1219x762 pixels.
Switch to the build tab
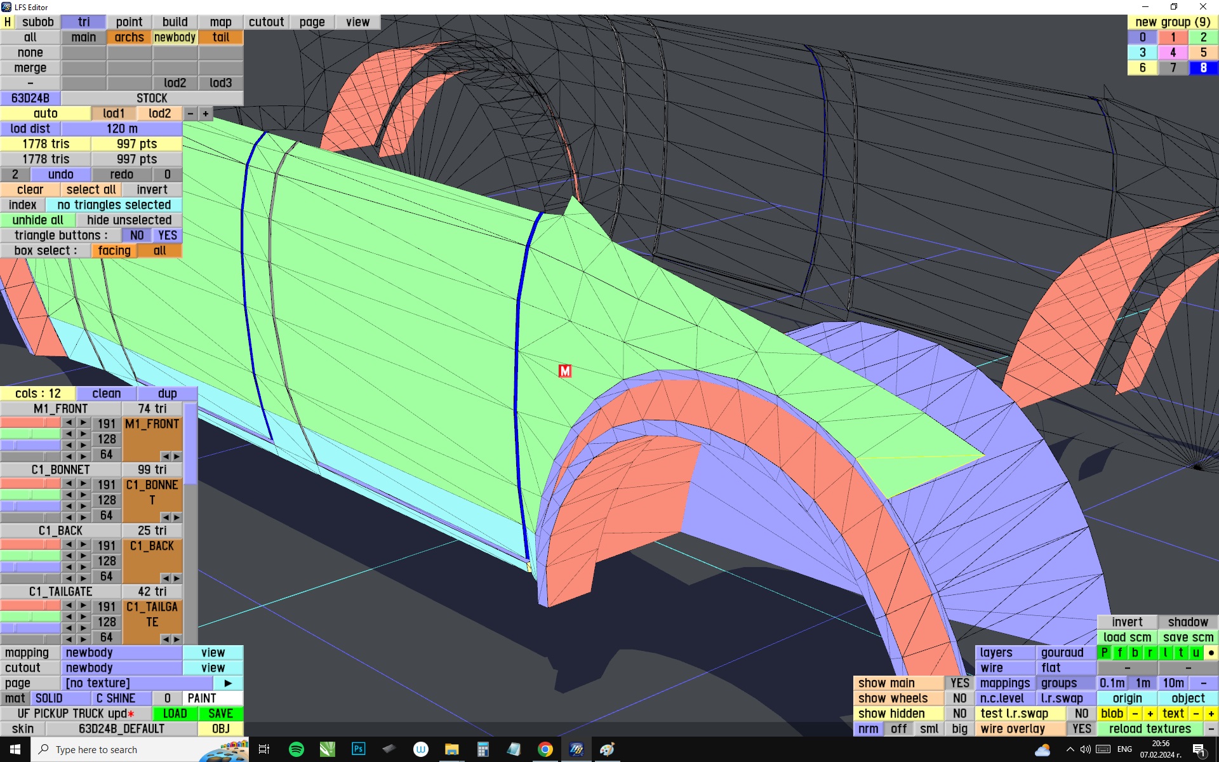coord(175,22)
